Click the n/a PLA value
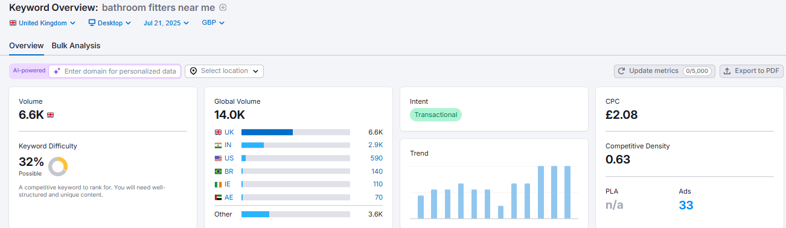 615,205
